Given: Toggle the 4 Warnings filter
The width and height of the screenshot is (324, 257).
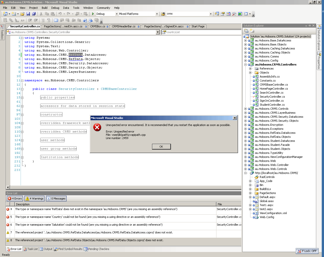Looking at the screenshot, I should click(34, 199).
